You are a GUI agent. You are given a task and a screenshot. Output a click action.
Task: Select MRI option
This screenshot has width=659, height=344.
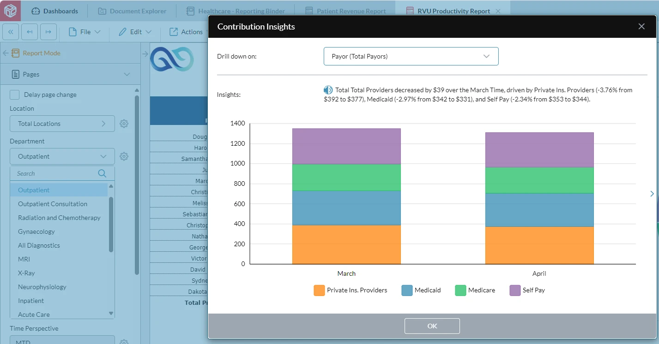(x=59, y=259)
